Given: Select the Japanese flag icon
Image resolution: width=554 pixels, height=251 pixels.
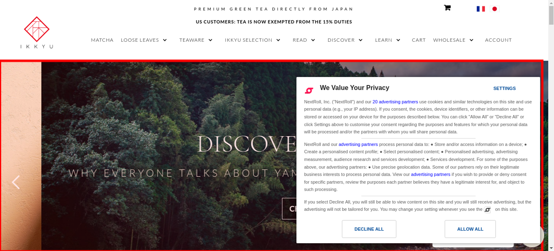Looking at the screenshot, I should point(494,9).
